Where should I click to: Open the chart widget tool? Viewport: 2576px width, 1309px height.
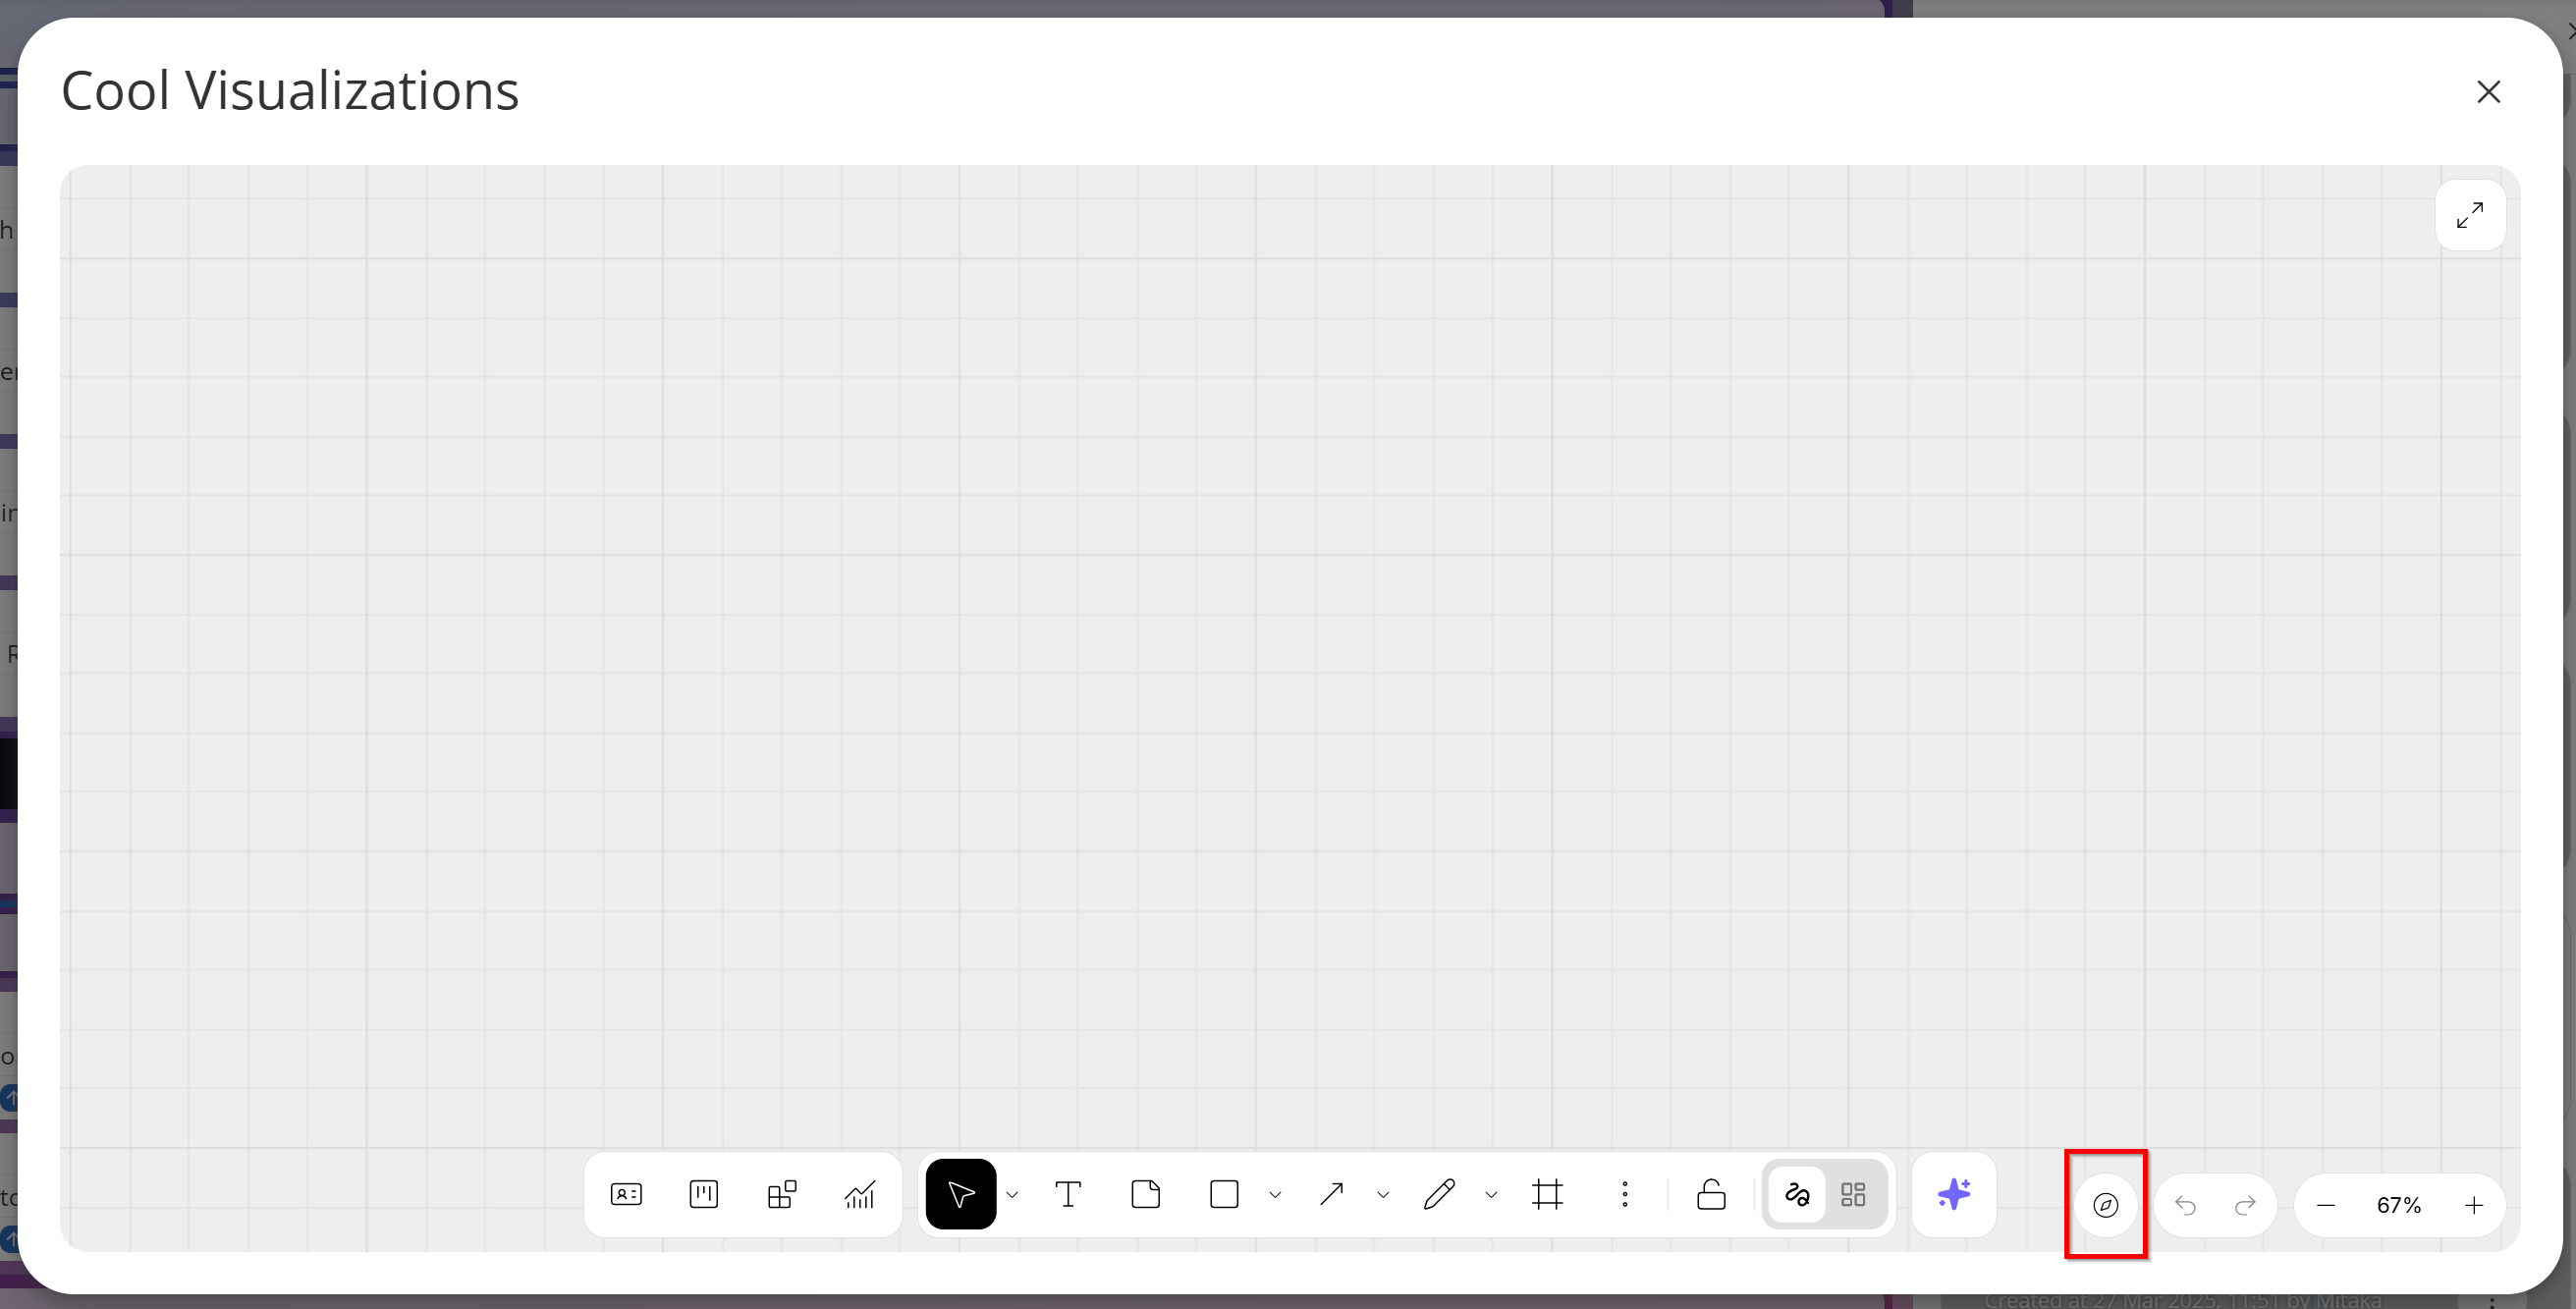pyautogui.click(x=860, y=1194)
